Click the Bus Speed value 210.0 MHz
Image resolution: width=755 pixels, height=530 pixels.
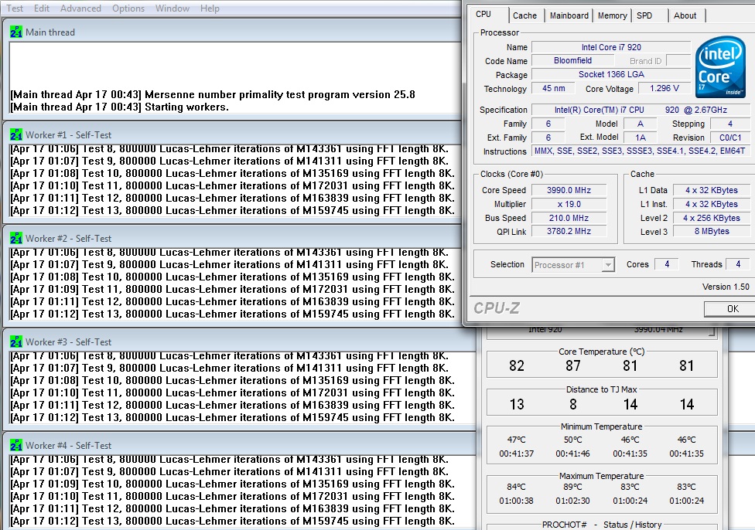pyautogui.click(x=569, y=219)
